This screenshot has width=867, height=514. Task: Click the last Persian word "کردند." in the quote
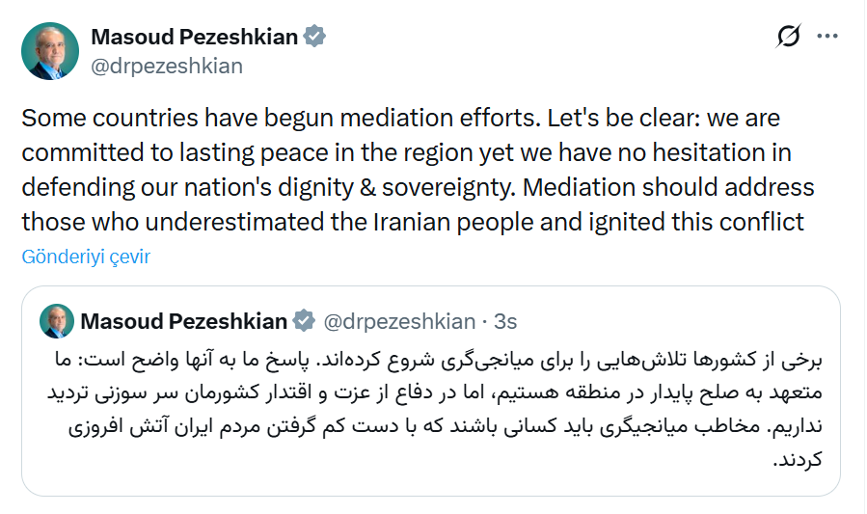[x=798, y=461]
